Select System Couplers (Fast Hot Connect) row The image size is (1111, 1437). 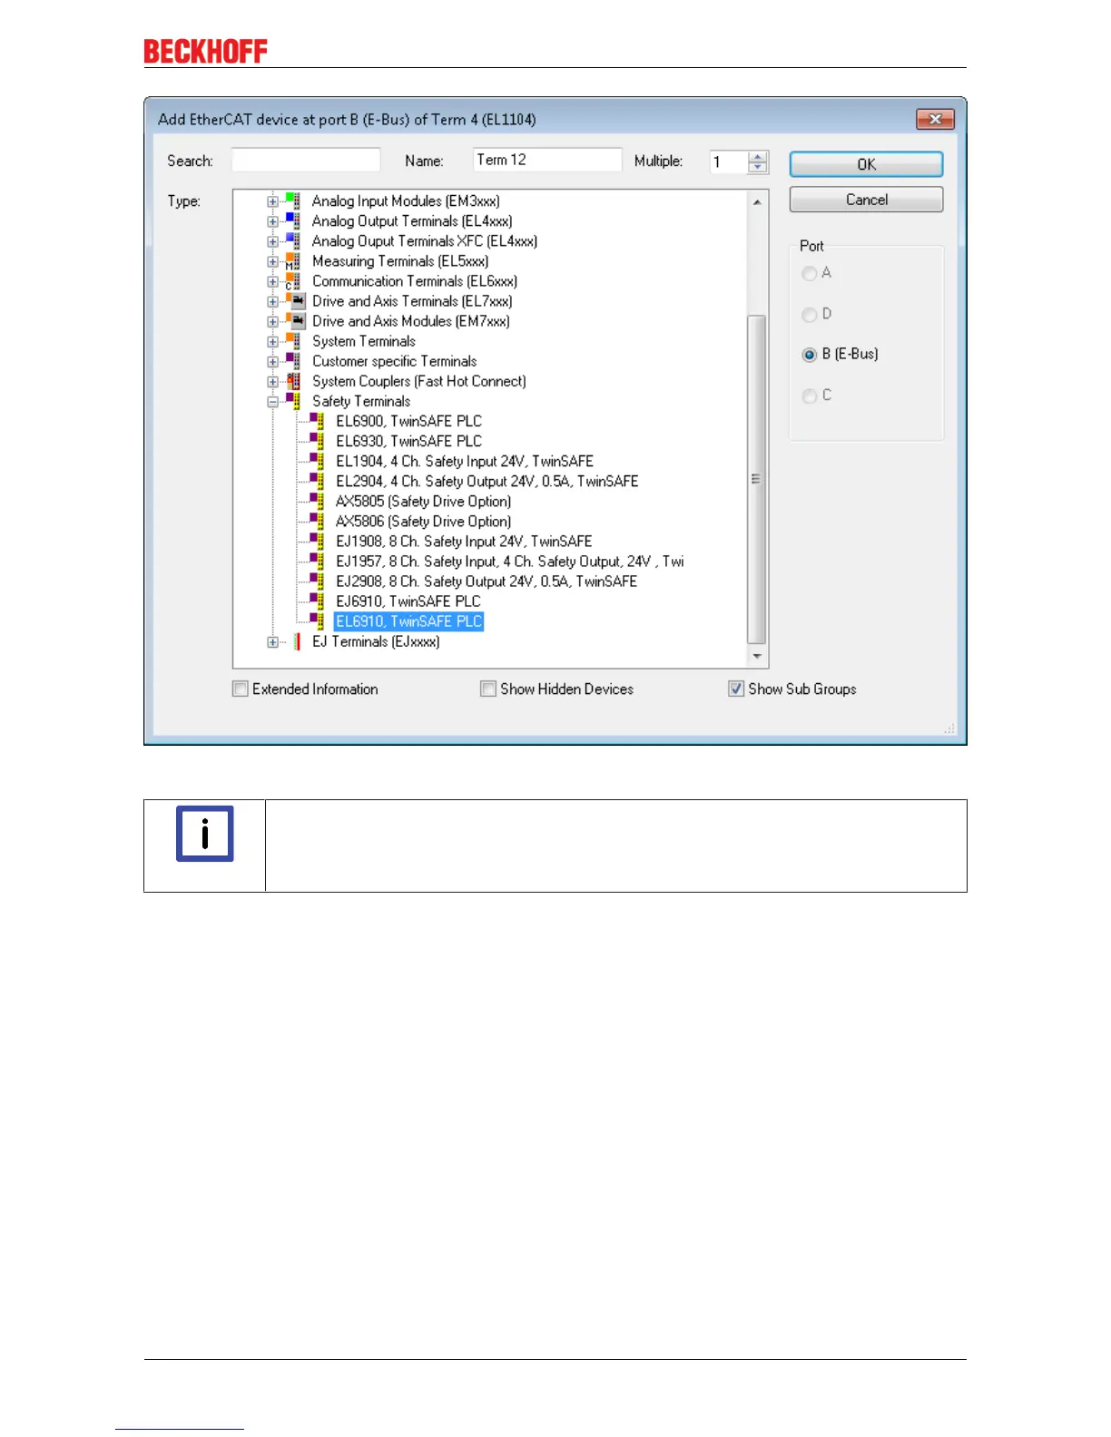point(418,381)
